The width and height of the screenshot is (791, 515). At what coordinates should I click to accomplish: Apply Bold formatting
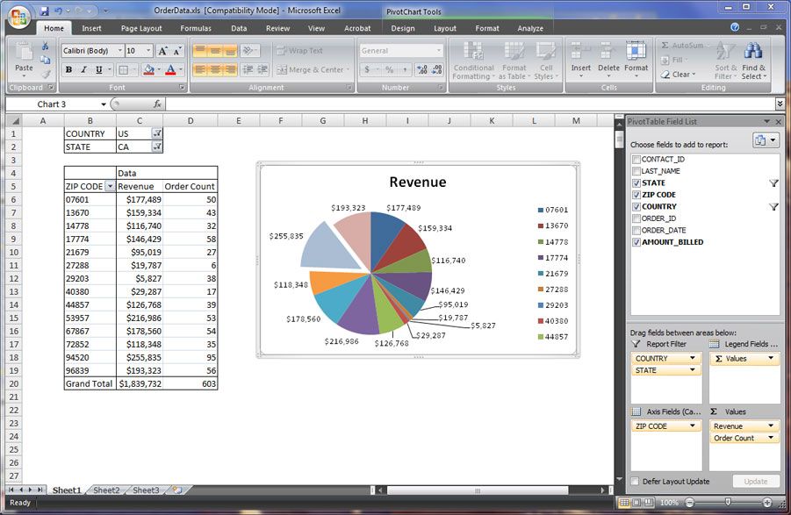pyautogui.click(x=68, y=69)
